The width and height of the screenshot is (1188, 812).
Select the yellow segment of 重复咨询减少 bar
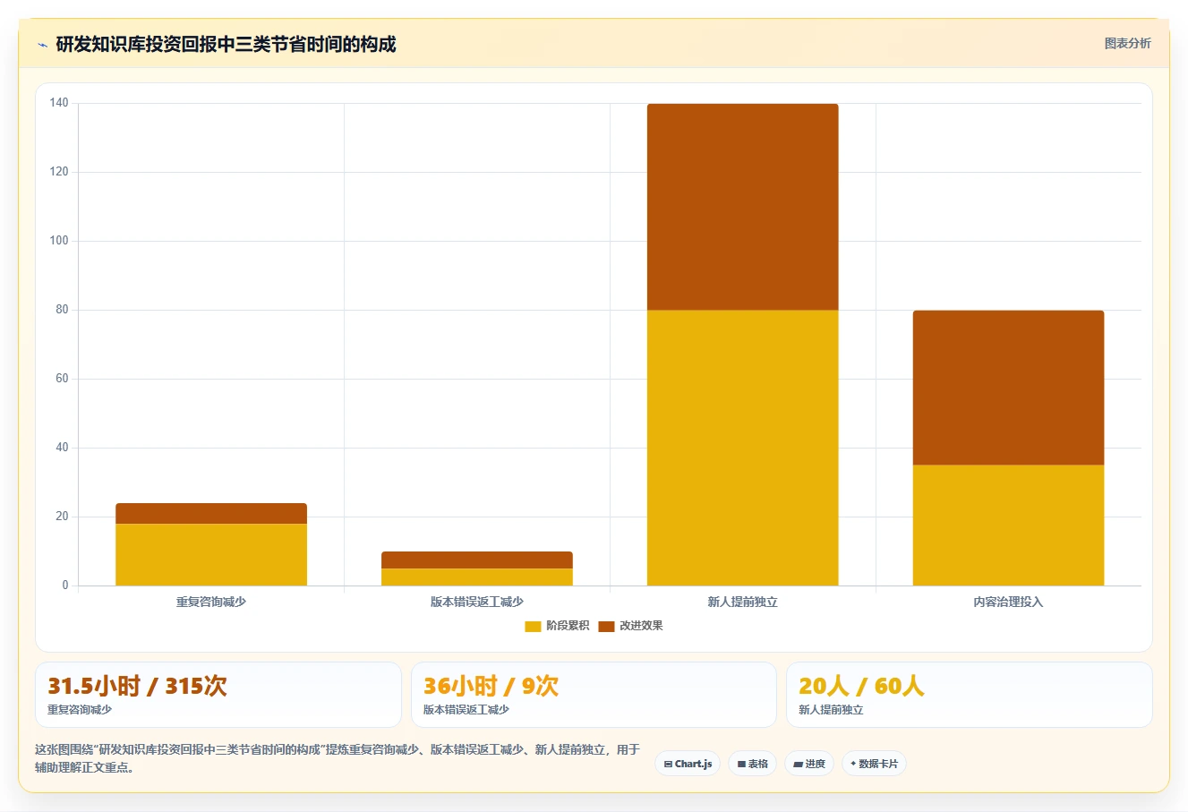[211, 554]
